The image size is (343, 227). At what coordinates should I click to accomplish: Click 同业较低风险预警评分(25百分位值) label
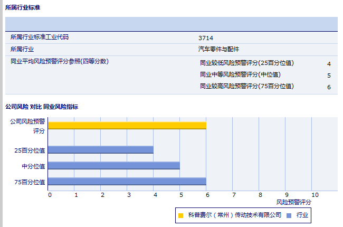(246, 63)
